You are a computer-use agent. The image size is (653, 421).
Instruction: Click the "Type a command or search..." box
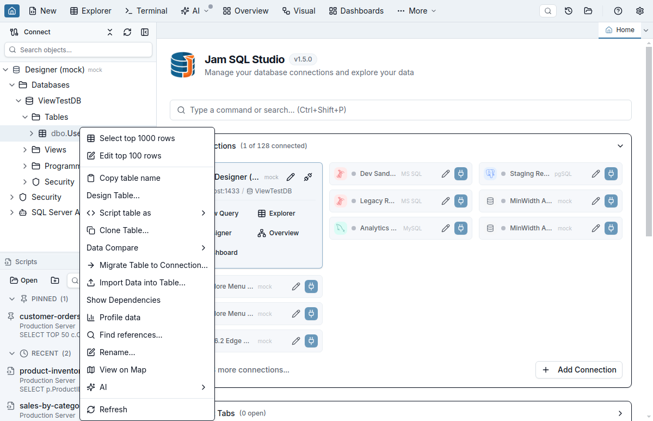pyautogui.click(x=401, y=110)
